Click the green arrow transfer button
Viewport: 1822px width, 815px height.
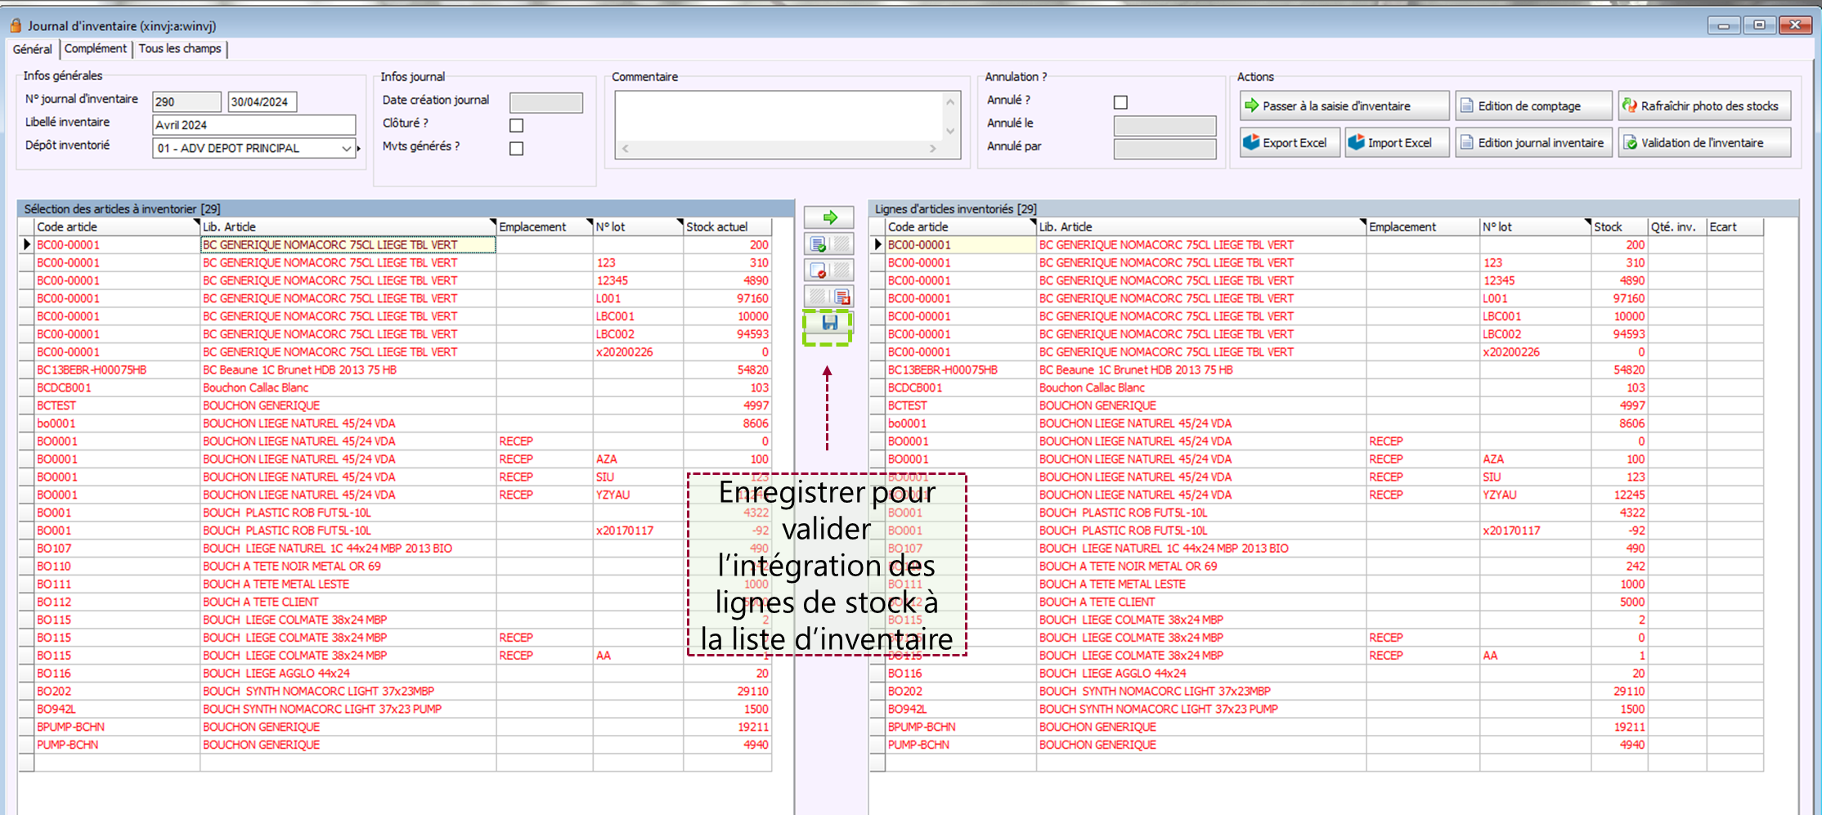tap(828, 217)
